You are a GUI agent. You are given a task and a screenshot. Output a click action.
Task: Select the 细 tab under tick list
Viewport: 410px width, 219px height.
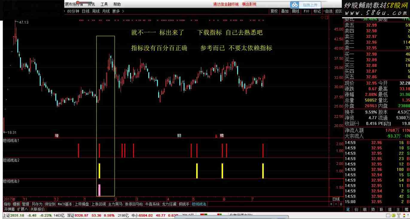[365, 209]
